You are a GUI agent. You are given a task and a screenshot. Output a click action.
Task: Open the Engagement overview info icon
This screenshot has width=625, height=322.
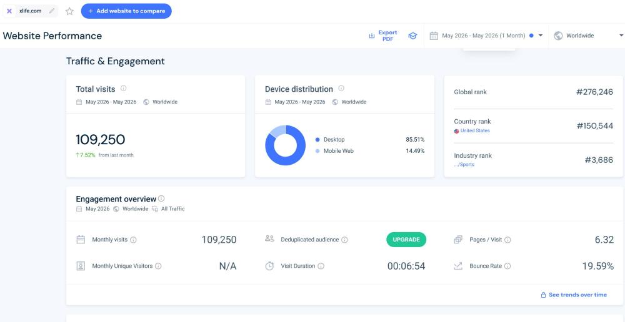[x=161, y=198]
